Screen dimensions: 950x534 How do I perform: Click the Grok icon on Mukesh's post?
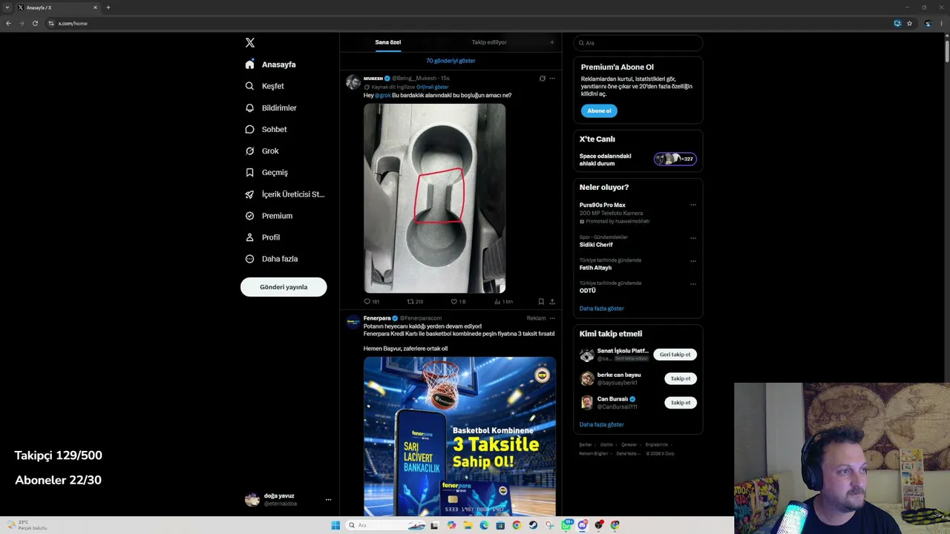click(x=542, y=79)
